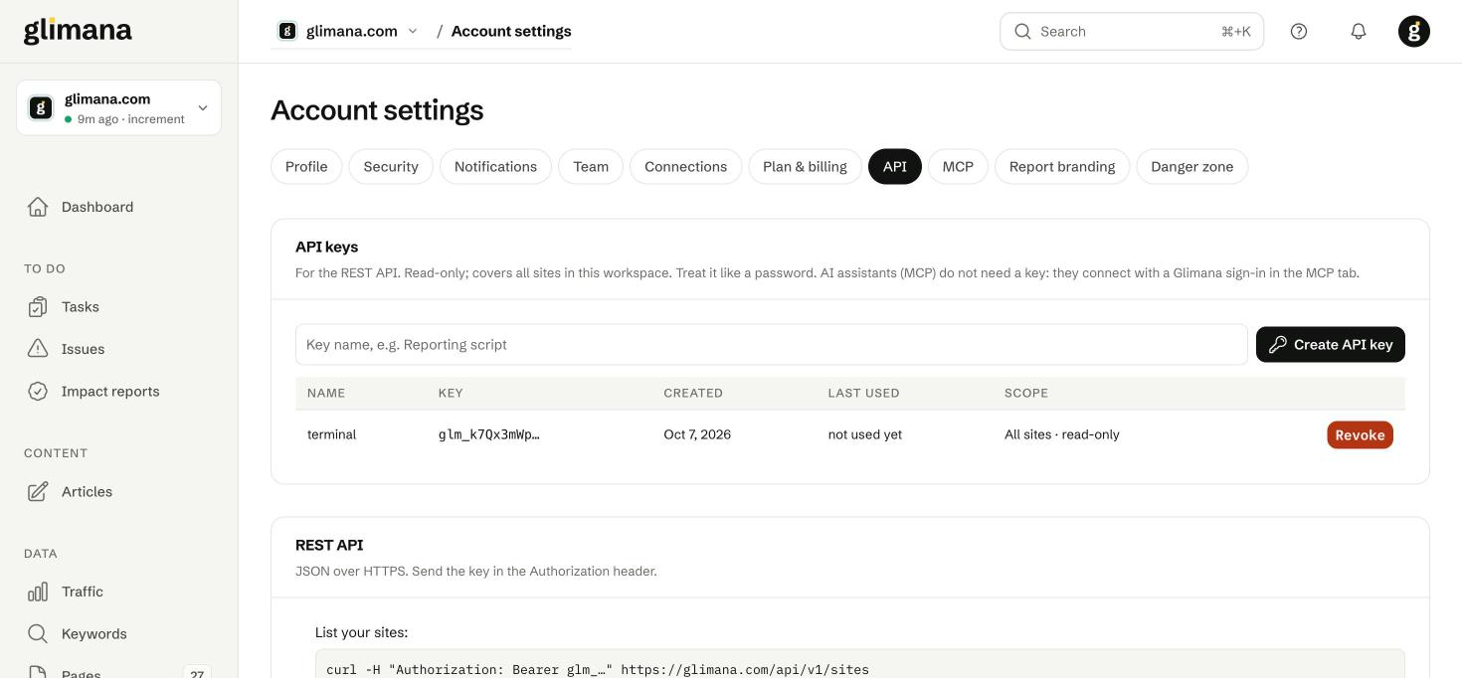Switch to the Connections tab
The height and width of the screenshot is (678, 1462).
coord(685,166)
